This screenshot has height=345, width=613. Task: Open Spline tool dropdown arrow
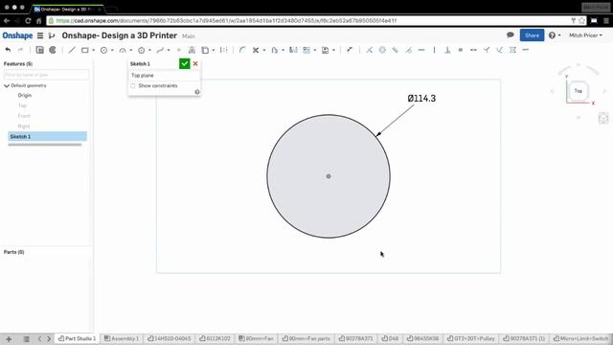point(169,50)
